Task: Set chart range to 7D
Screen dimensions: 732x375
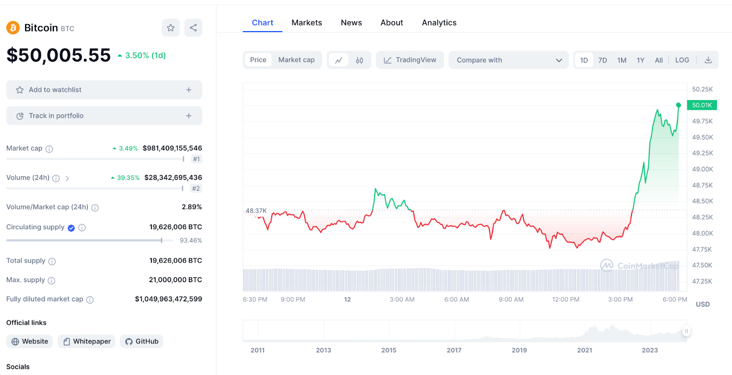Action: point(603,60)
